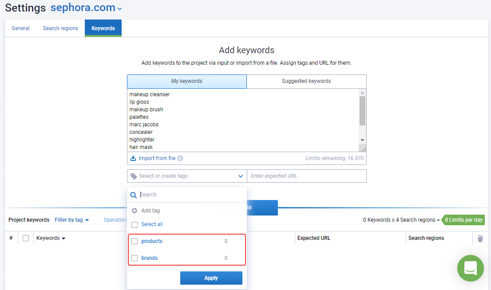Click the 'concealer' keyword line
Viewport: 491px width, 290px height.
point(141,132)
